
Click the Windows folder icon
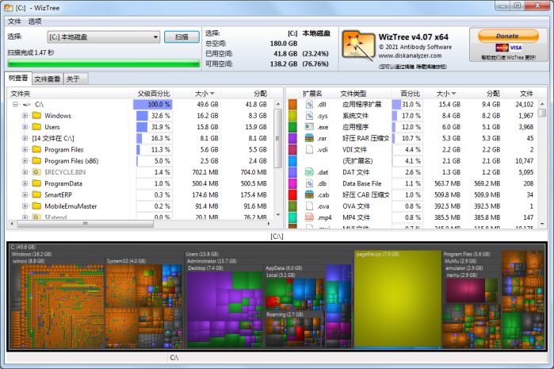point(36,115)
